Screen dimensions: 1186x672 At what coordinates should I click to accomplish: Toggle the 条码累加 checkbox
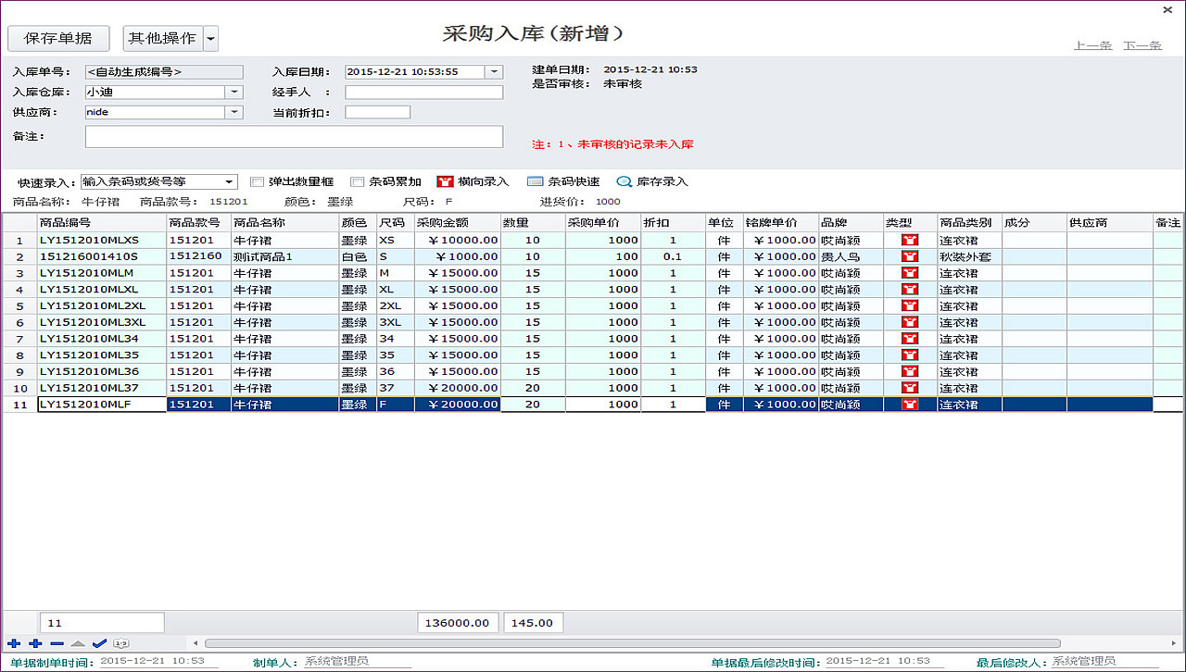358,181
